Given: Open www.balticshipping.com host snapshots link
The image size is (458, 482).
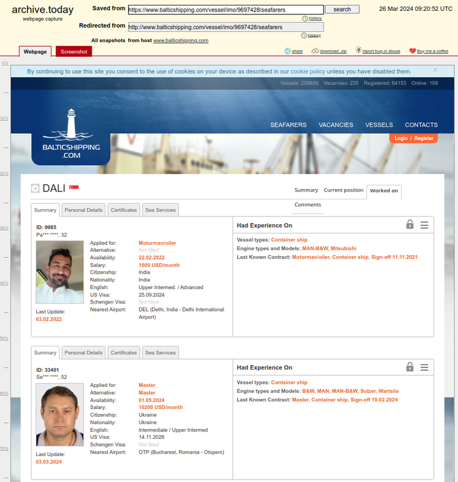Looking at the screenshot, I should [x=181, y=40].
